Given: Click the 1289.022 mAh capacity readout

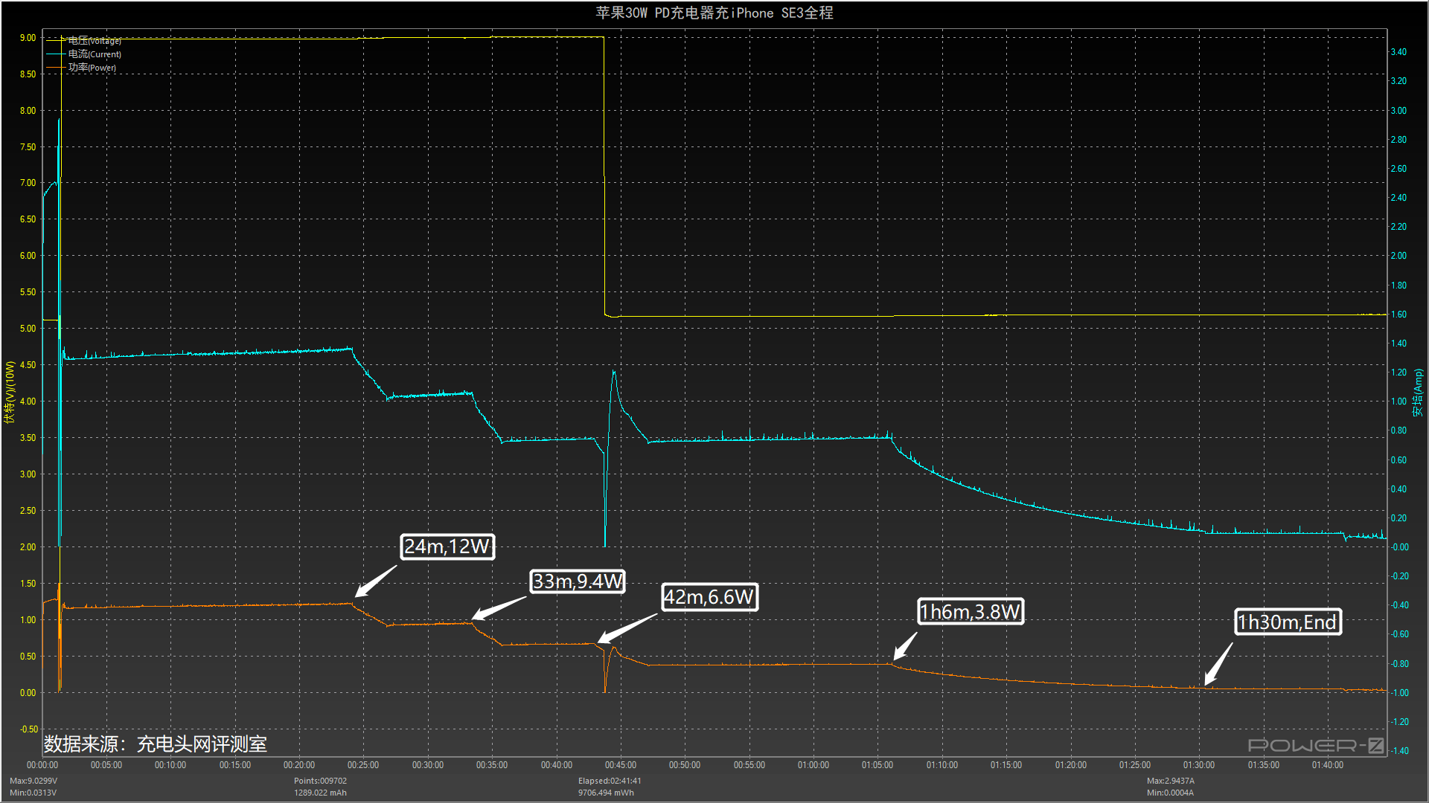Looking at the screenshot, I should pyautogui.click(x=320, y=793).
